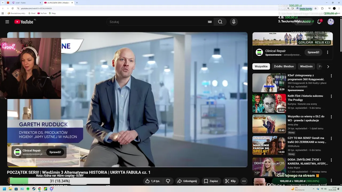Open the YouTube bookmark
Image resolution: width=342 pixels, height=192 pixels.
[42, 13]
